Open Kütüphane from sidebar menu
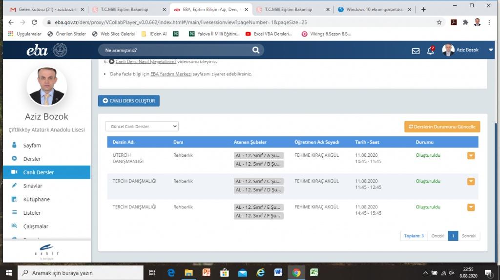This screenshot has width=500, height=280. pos(37,199)
